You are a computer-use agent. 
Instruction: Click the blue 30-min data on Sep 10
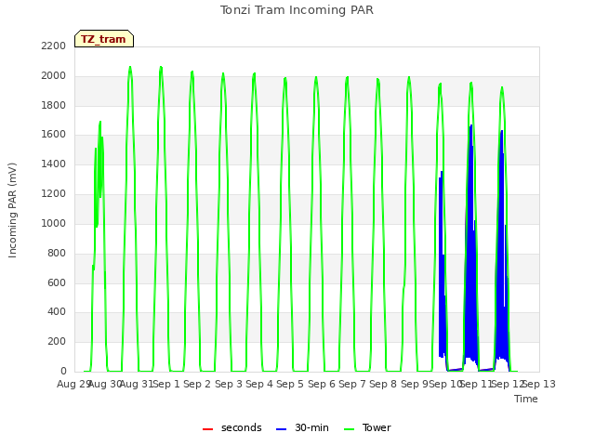point(442,266)
